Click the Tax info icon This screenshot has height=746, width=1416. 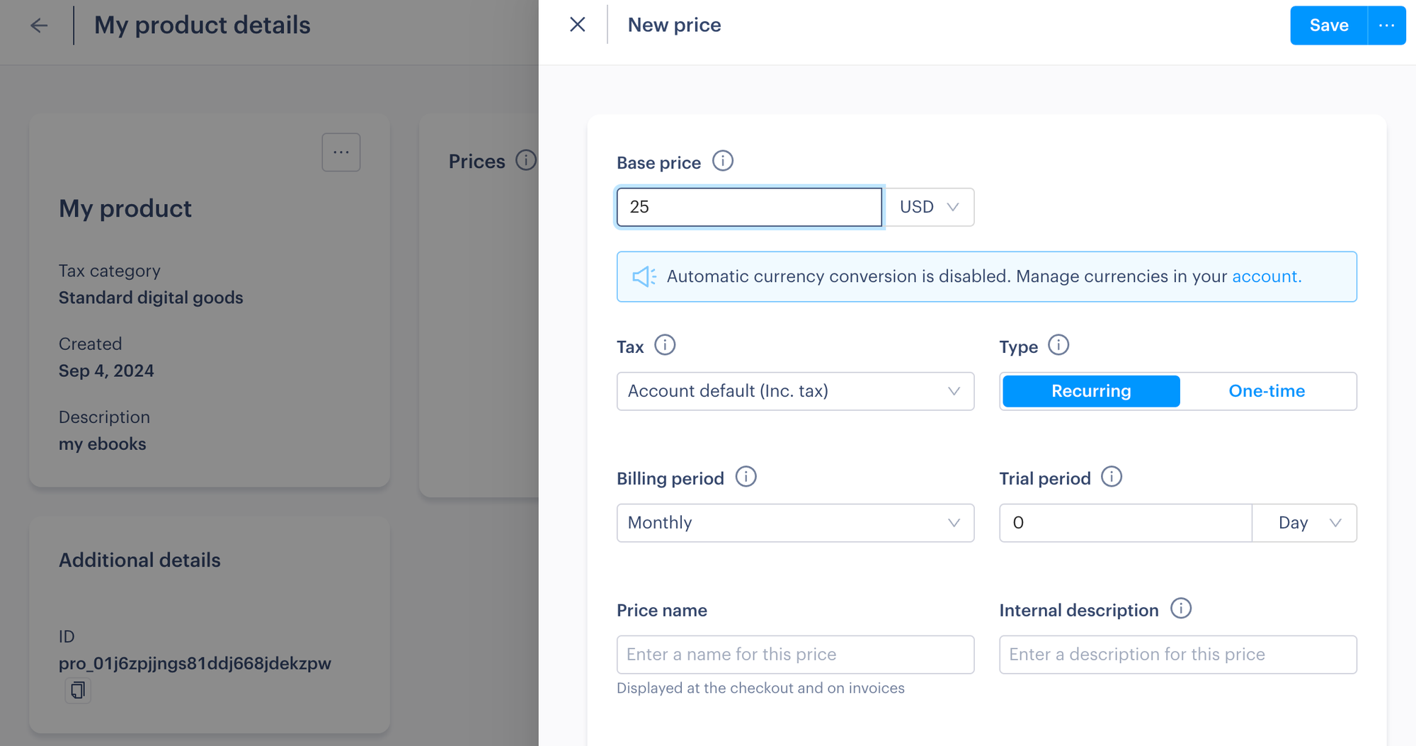point(664,345)
